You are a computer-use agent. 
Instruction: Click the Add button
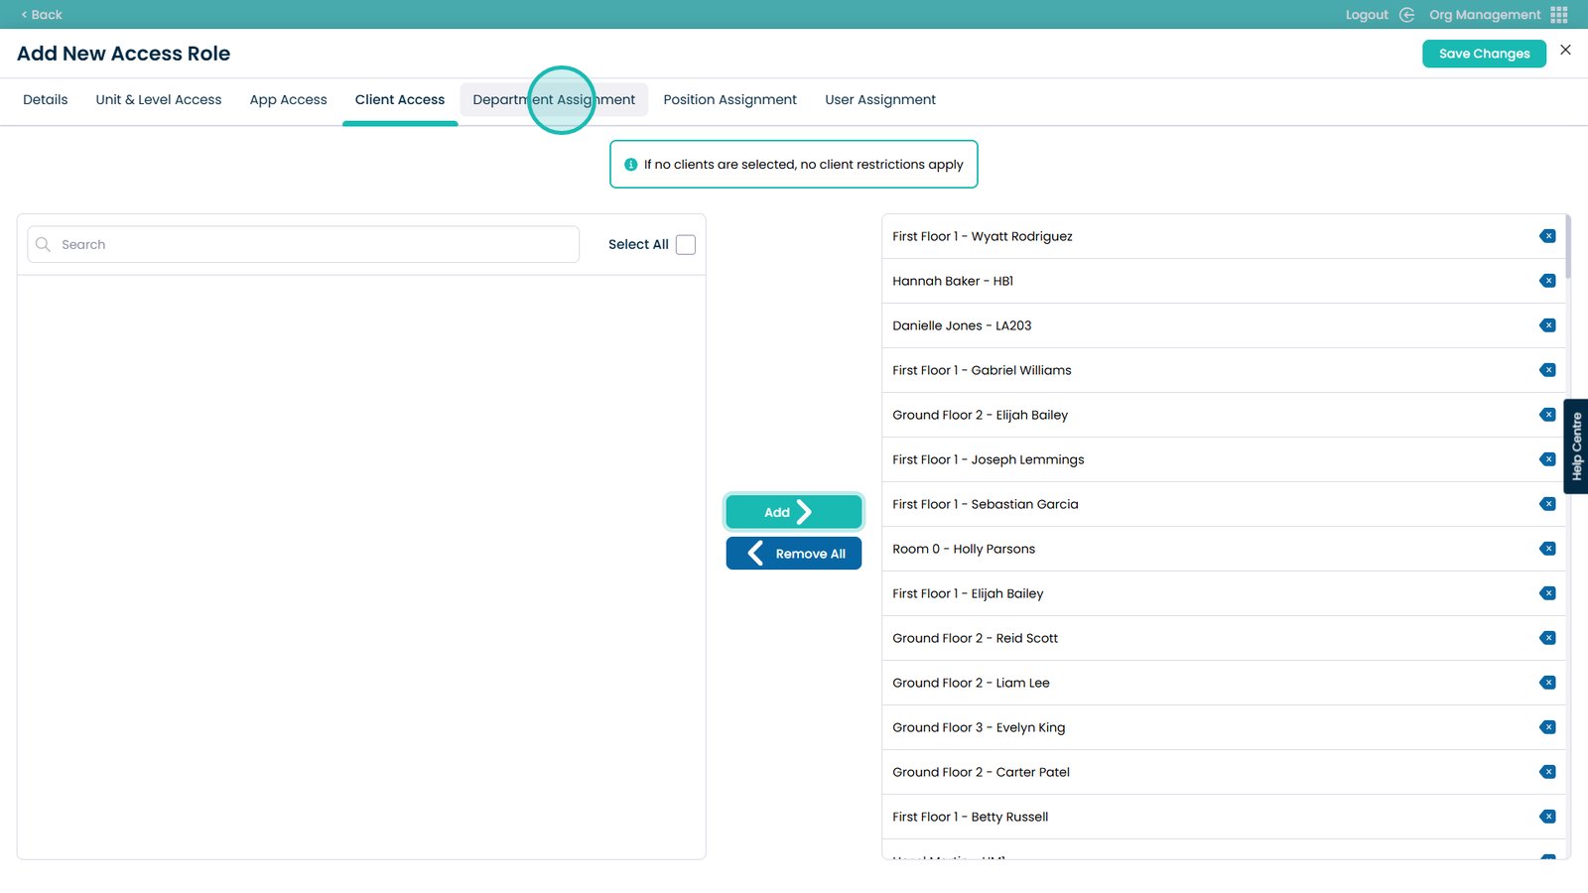coord(793,512)
